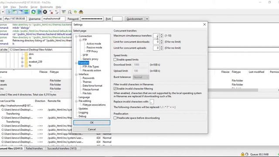Click the Local site path field

[41, 50]
